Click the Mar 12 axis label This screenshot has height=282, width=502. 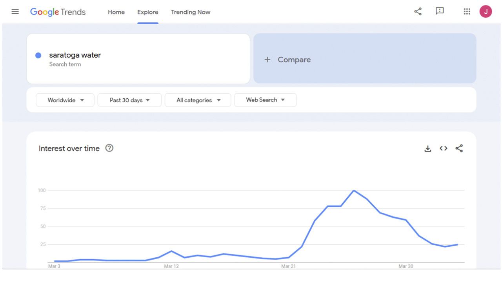171,266
